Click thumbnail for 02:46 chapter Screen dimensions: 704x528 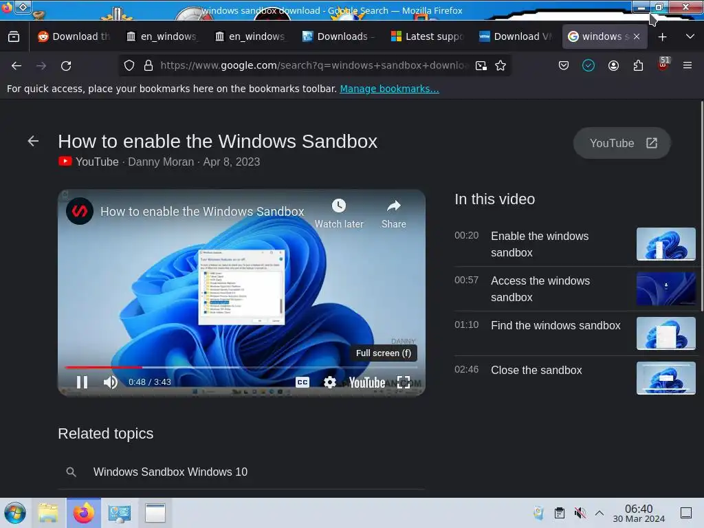665,378
